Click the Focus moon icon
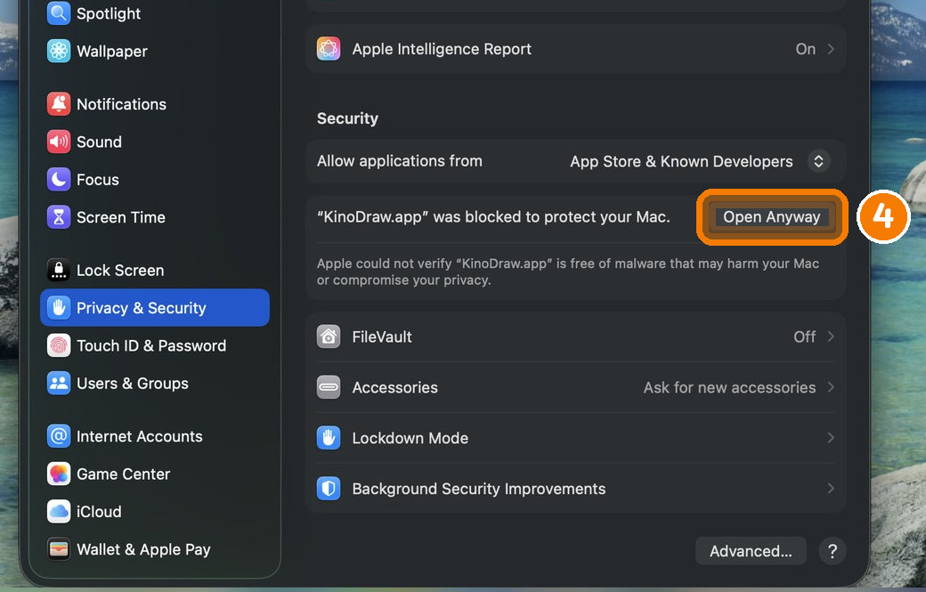The width and height of the screenshot is (926, 592). 59,180
